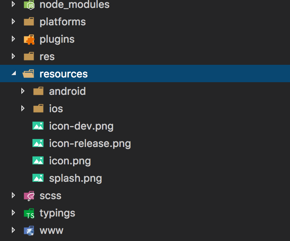Expand the ios subfolder arrow
Screen dimensions: 290x241
(x=23, y=108)
